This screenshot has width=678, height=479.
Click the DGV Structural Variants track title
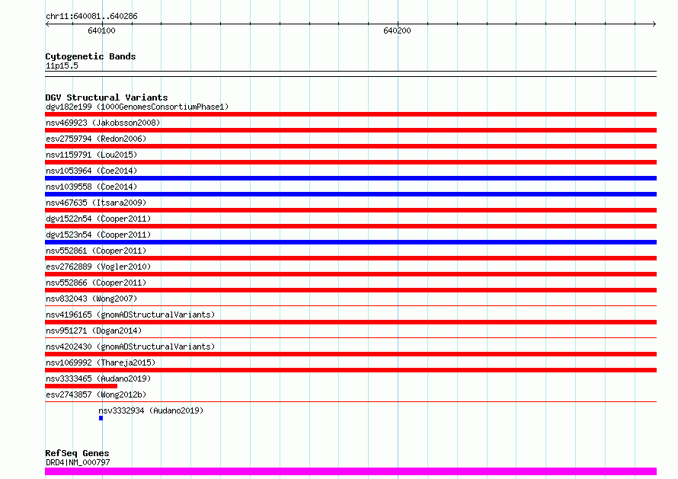[x=107, y=97]
